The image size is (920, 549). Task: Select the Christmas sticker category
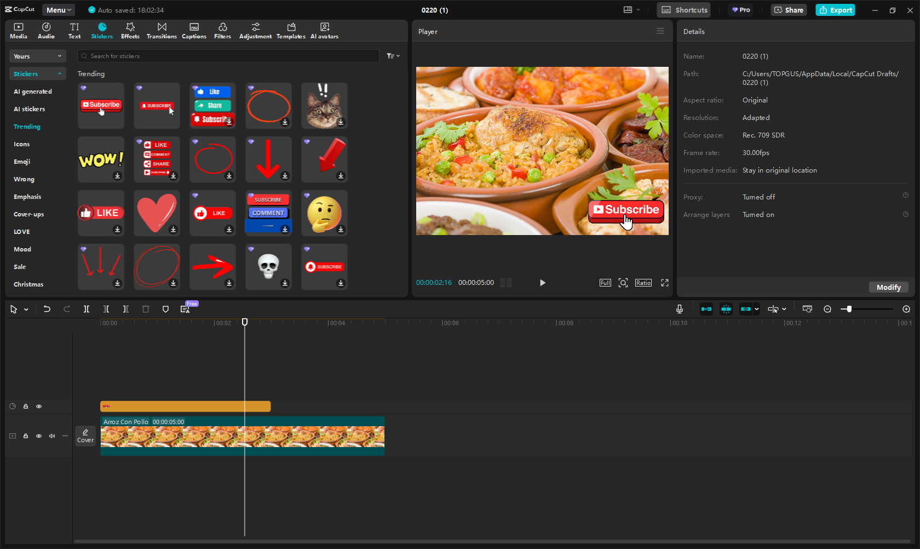28,284
